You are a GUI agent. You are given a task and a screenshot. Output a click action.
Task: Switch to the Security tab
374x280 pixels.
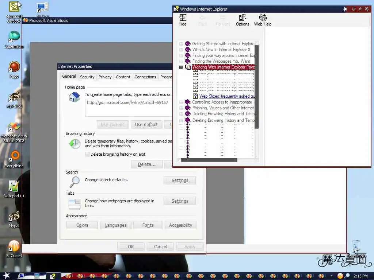click(87, 77)
